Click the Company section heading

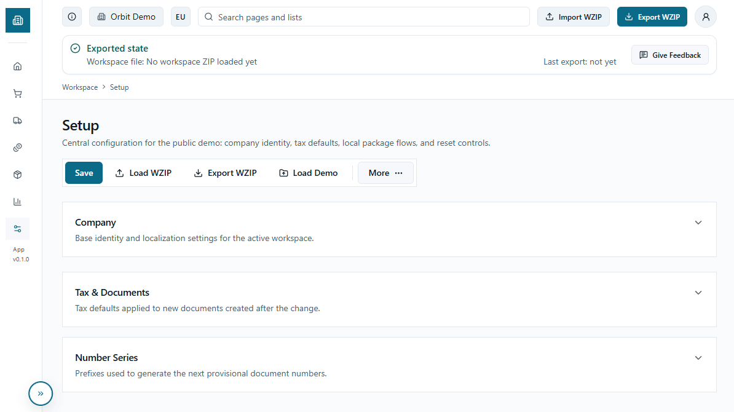[x=95, y=223]
